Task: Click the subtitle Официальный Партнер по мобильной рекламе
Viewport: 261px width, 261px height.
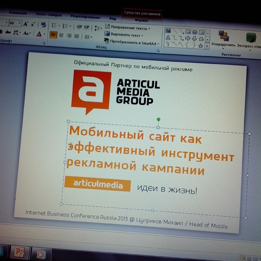Action: (x=133, y=66)
